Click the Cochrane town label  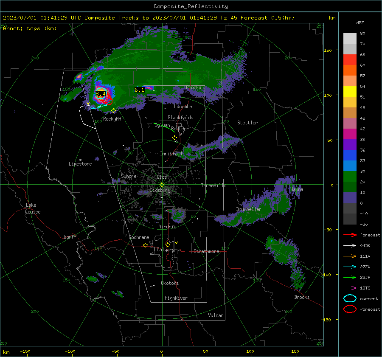[139, 237]
